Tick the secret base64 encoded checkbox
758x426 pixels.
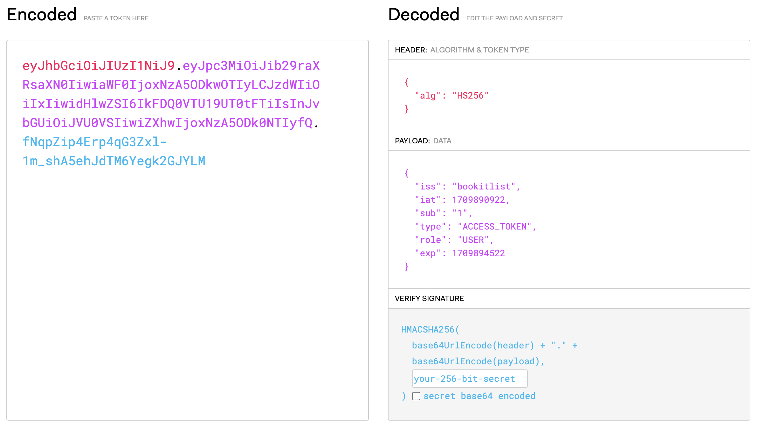coord(416,396)
